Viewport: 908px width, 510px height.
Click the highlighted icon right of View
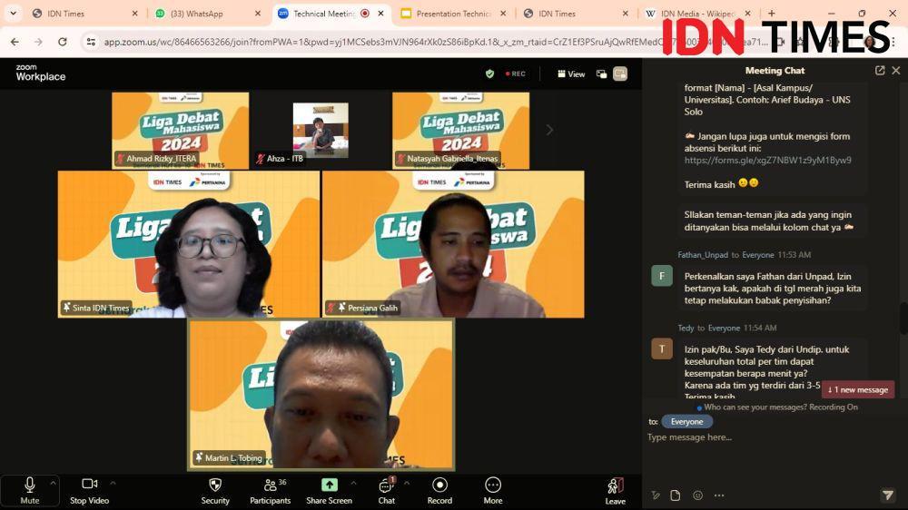point(620,74)
